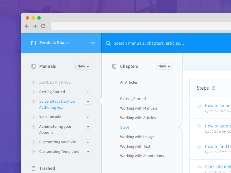Click move handle beside Web Console
The height and width of the screenshot is (173, 231).
point(33,117)
